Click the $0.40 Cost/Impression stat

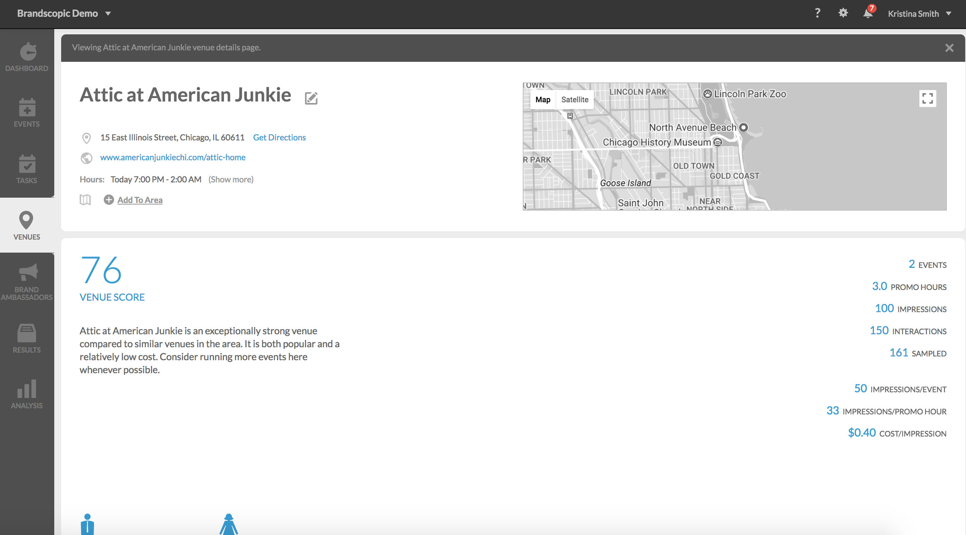click(897, 433)
